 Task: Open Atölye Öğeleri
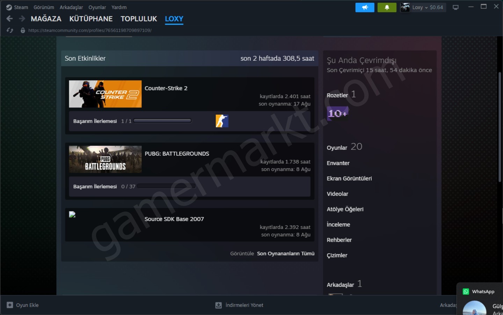(x=345, y=209)
